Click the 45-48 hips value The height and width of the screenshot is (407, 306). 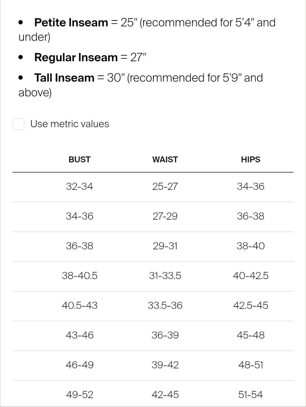tap(251, 335)
